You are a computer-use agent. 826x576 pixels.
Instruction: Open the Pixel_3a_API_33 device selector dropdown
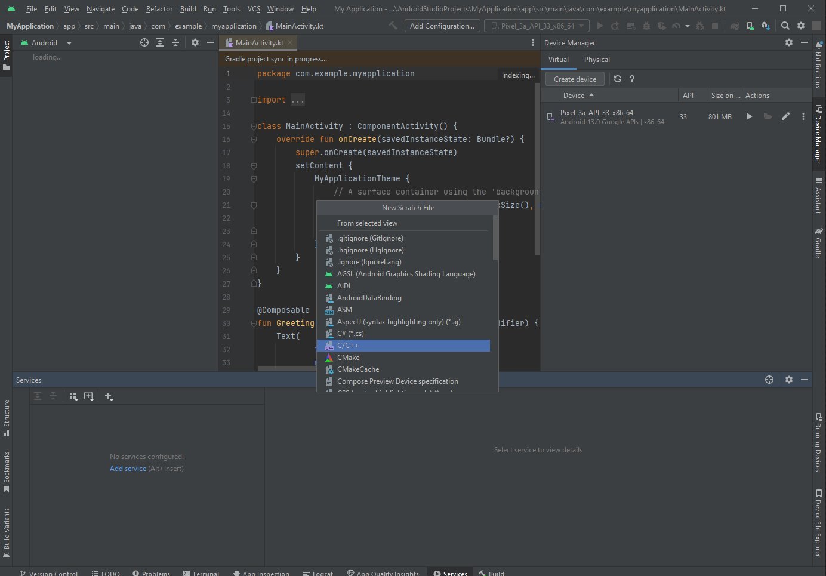[x=537, y=26]
